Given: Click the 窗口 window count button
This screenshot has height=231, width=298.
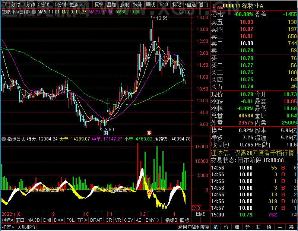Looking at the screenshot, I should (20, 220).
